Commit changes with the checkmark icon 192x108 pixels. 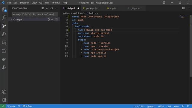pos(47,8)
